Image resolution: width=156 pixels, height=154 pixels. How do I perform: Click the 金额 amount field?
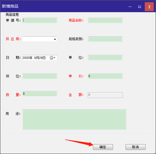point(105,95)
